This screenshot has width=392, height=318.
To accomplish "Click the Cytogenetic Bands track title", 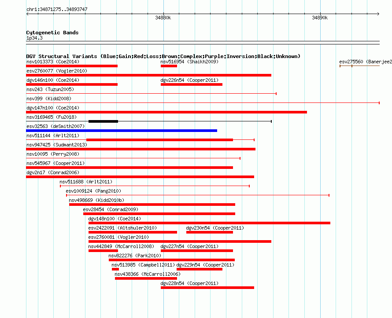I will tap(52, 33).
